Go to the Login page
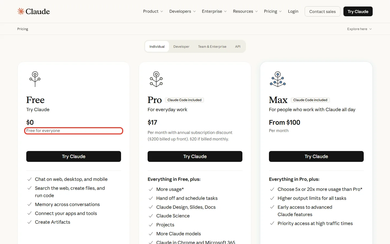 click(293, 11)
